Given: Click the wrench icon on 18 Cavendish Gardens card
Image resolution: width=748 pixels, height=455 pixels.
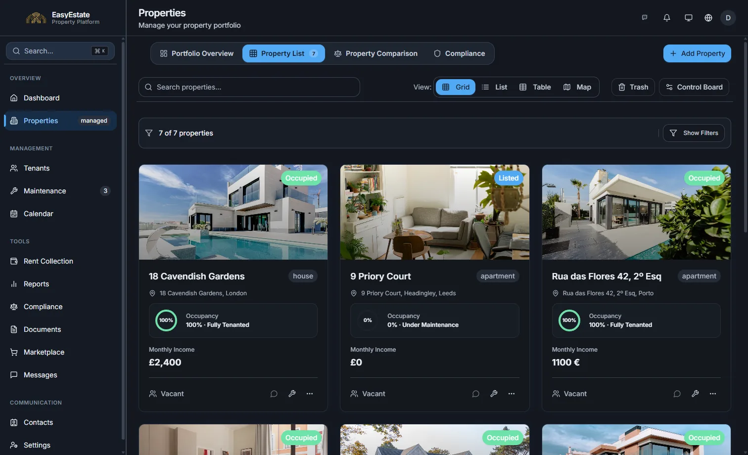Looking at the screenshot, I should (292, 394).
